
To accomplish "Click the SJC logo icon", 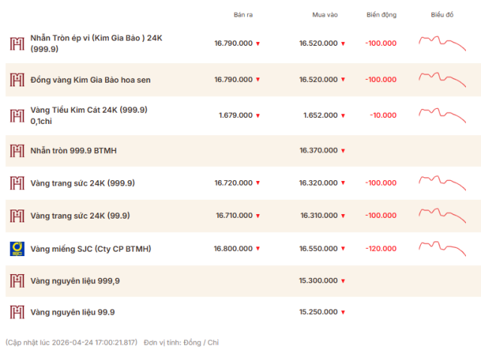I will tap(17, 249).
